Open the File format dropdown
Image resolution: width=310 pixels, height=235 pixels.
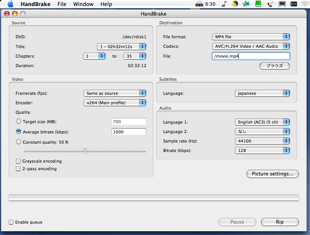click(251, 37)
